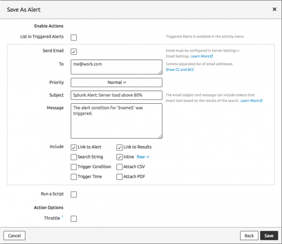282x244 pixels.
Task: Enable Attach CSV checkbox
Action: [119, 167]
